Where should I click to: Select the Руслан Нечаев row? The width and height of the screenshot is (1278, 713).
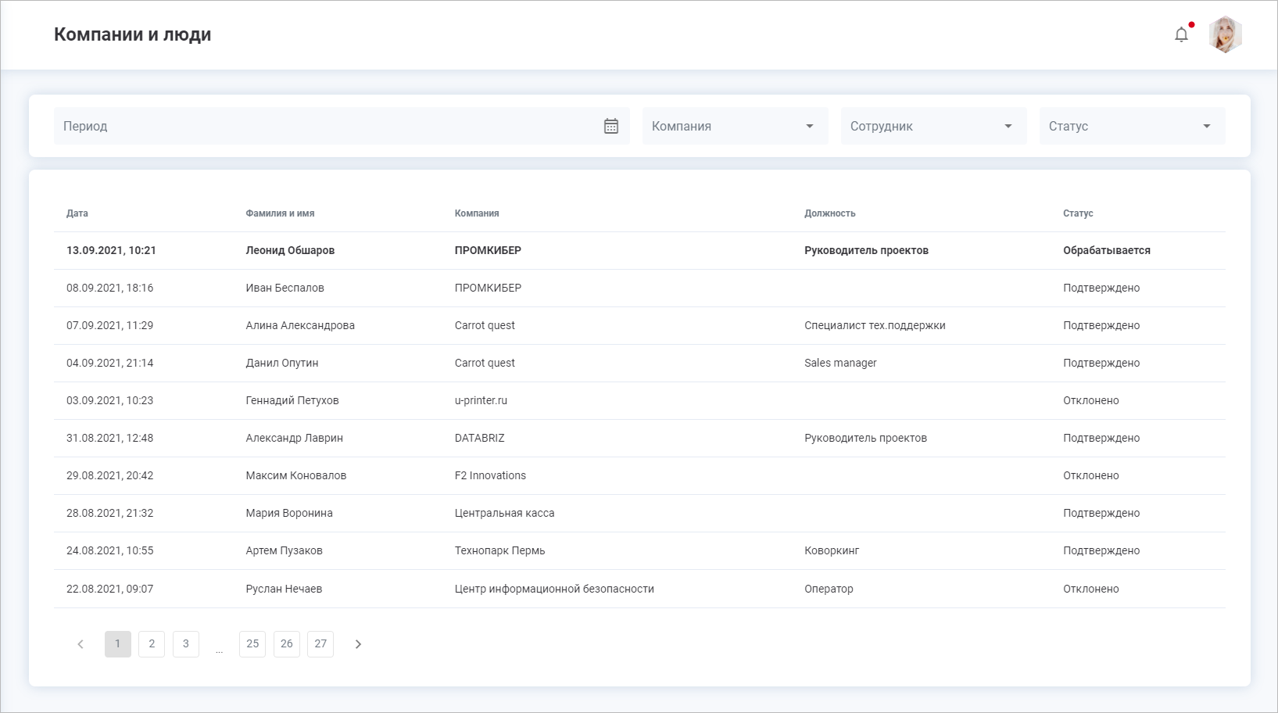tap(284, 589)
